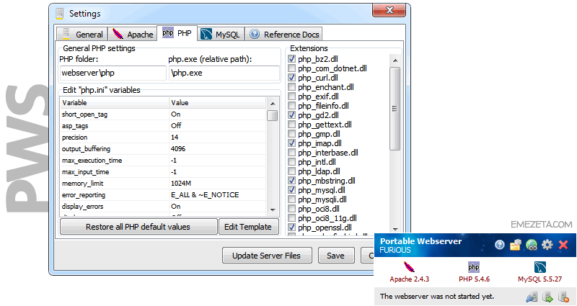
Task: Select the output_buffering variable row
Action: click(x=163, y=149)
